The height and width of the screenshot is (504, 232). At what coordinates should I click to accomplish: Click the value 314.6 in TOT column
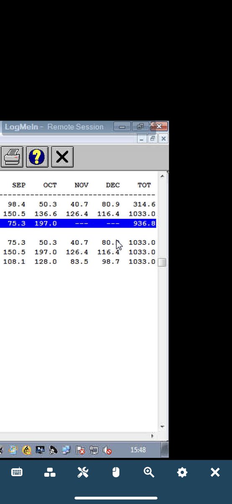click(144, 205)
